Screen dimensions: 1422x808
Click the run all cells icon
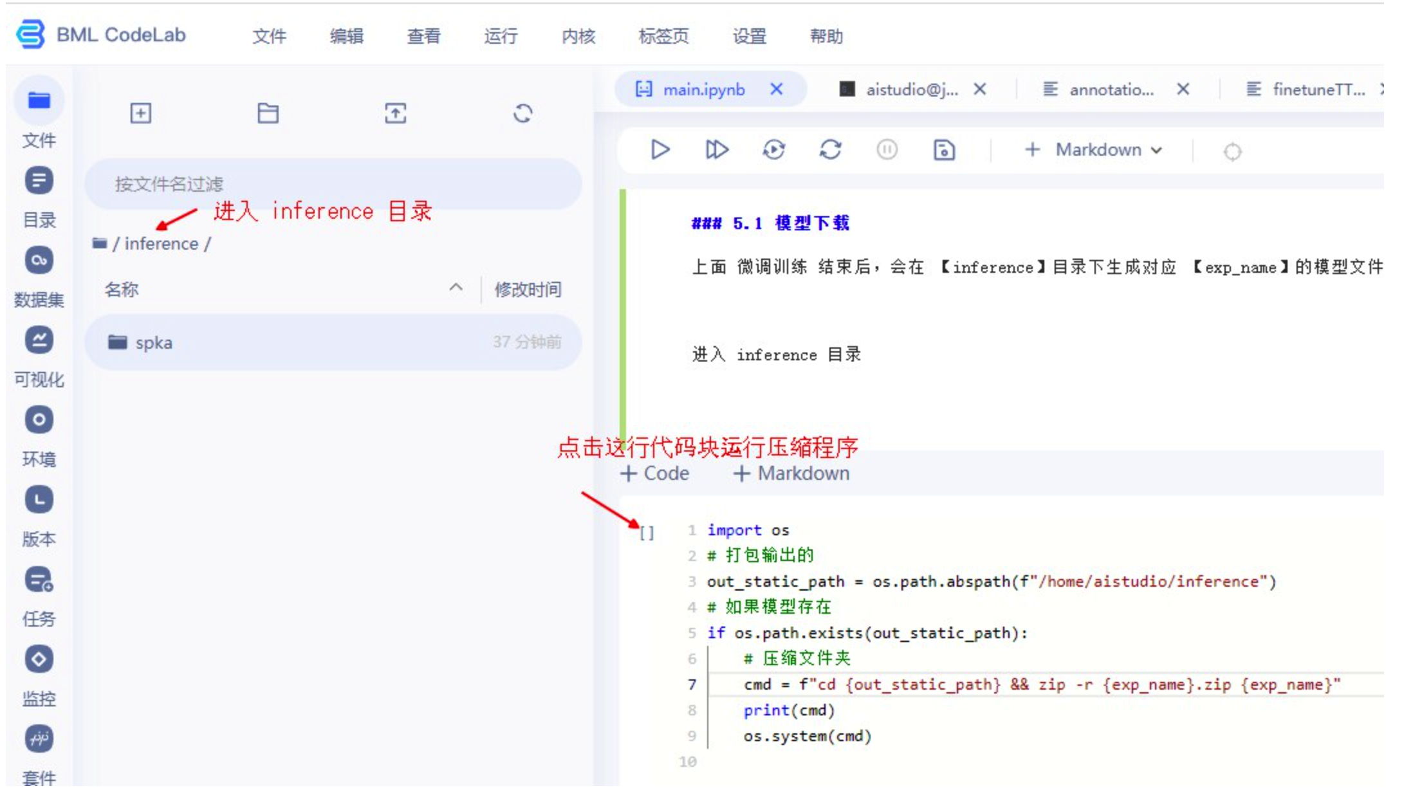[716, 150]
